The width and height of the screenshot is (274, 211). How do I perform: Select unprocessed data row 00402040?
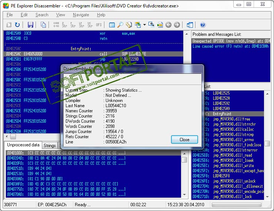click(93, 158)
